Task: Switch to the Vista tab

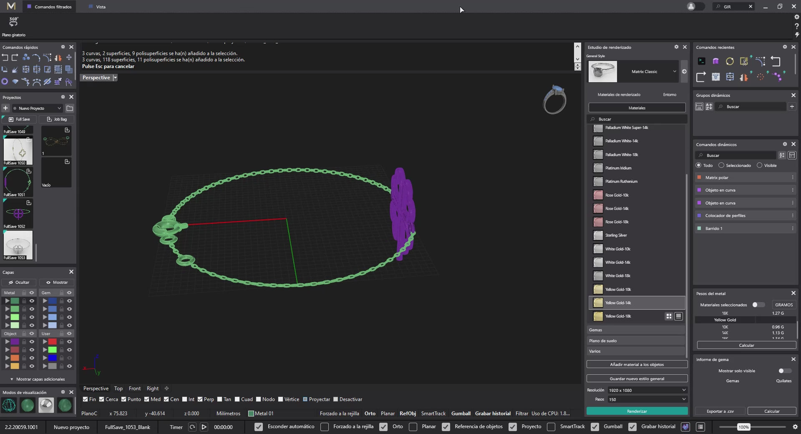Action: click(101, 7)
